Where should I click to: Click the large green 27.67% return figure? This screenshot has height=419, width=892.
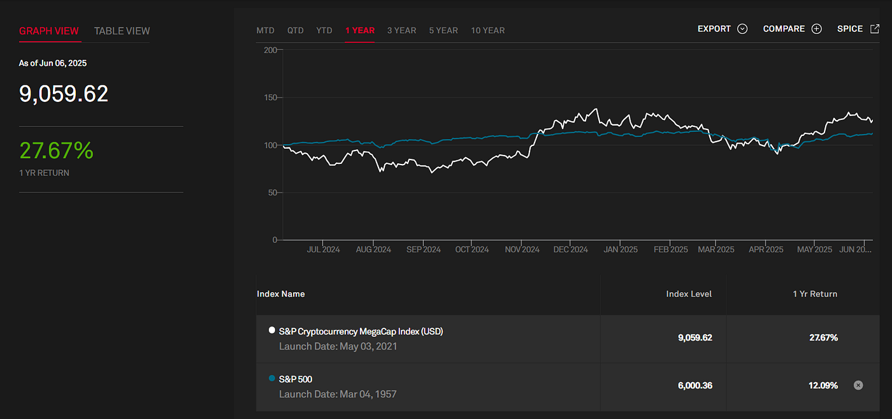56,151
